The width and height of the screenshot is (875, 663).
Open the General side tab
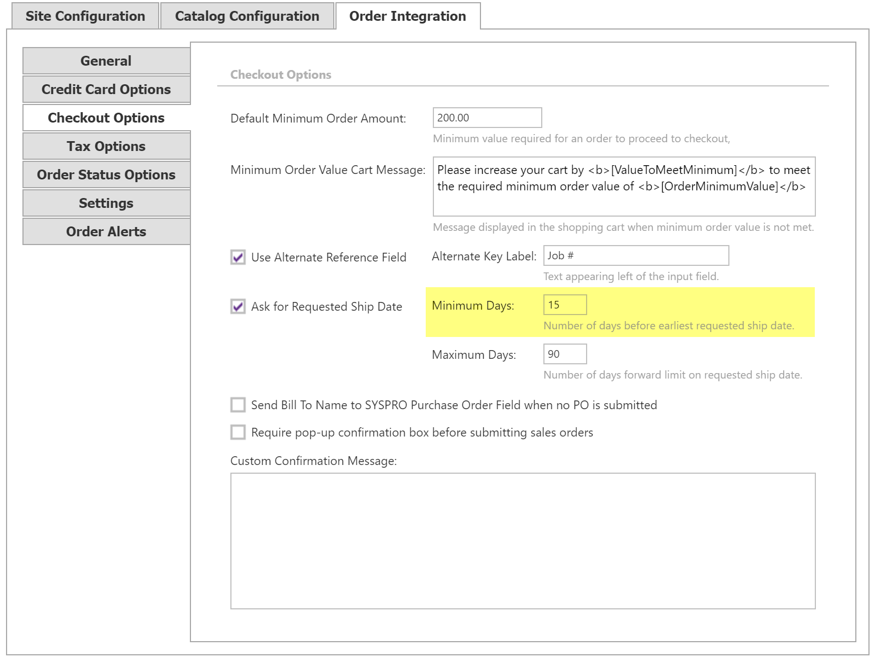(x=106, y=61)
